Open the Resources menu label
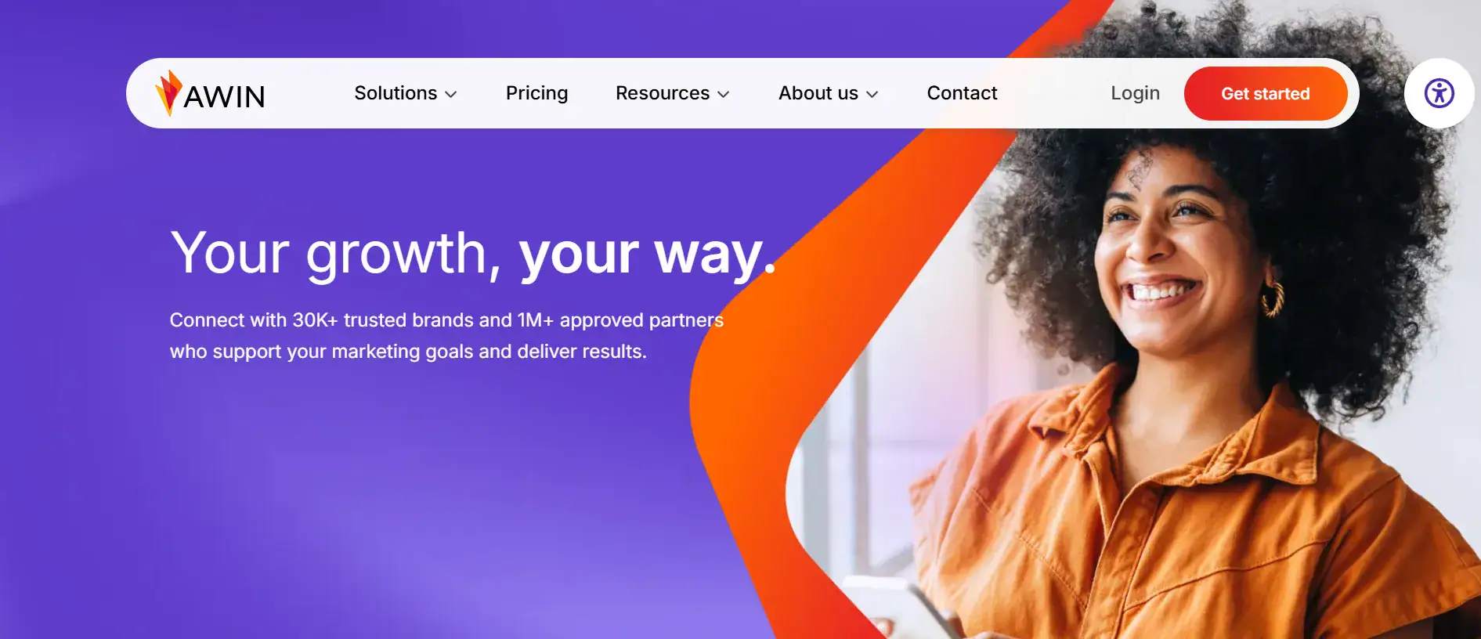 tap(663, 93)
